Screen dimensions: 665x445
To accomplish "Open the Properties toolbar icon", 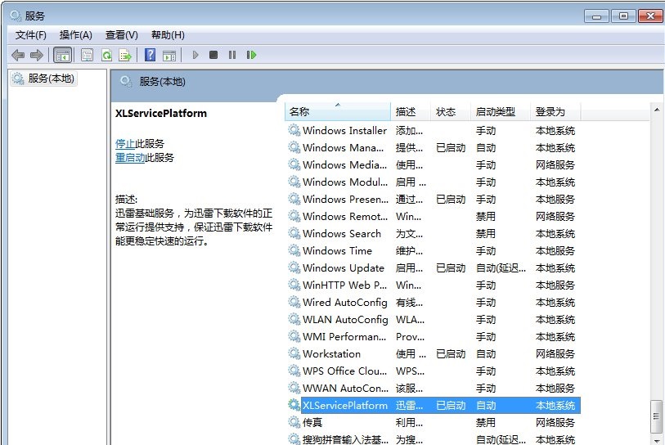I will 87,55.
